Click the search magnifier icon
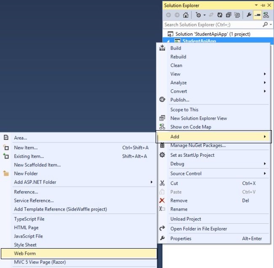The width and height of the screenshot is (274, 268). [x=265, y=24]
